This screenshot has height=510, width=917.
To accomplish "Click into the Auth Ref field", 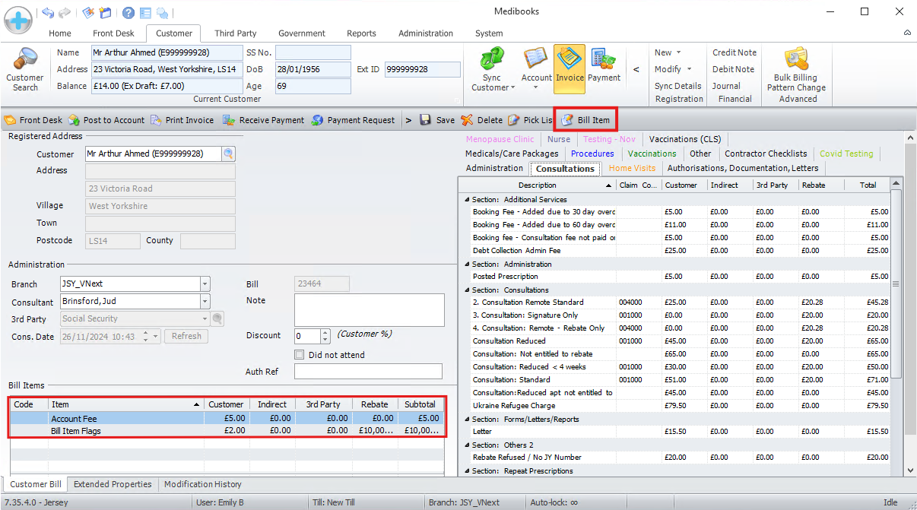I will click(368, 372).
